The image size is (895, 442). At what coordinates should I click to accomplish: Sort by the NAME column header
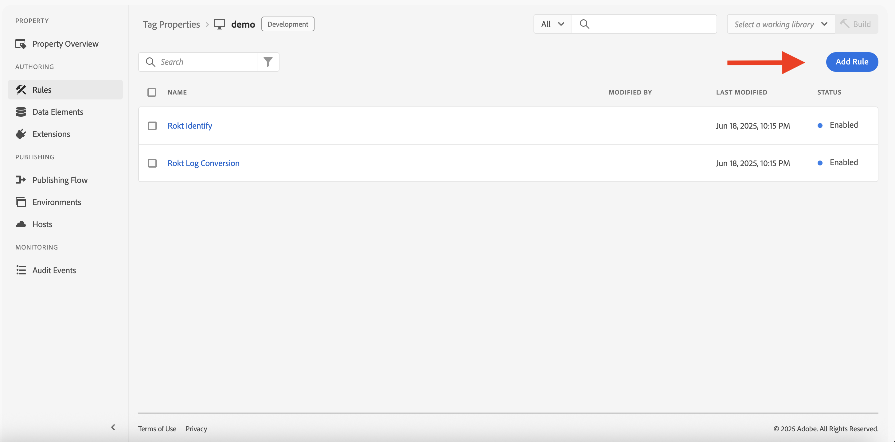(177, 92)
